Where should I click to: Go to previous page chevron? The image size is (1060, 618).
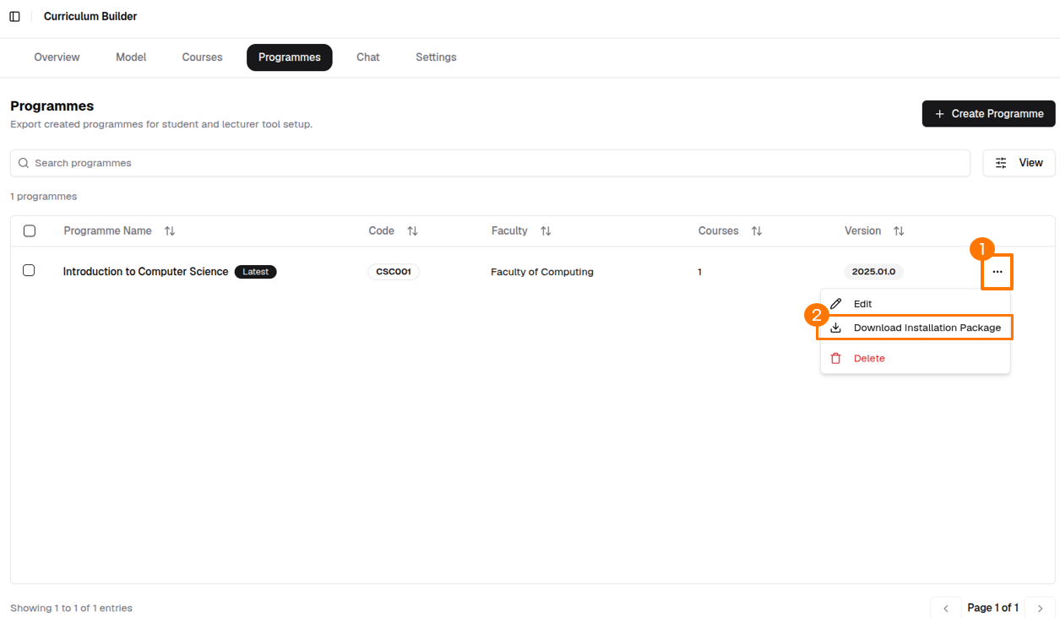946,608
